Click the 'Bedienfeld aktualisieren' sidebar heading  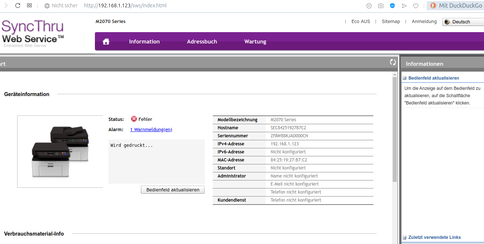[x=434, y=78]
